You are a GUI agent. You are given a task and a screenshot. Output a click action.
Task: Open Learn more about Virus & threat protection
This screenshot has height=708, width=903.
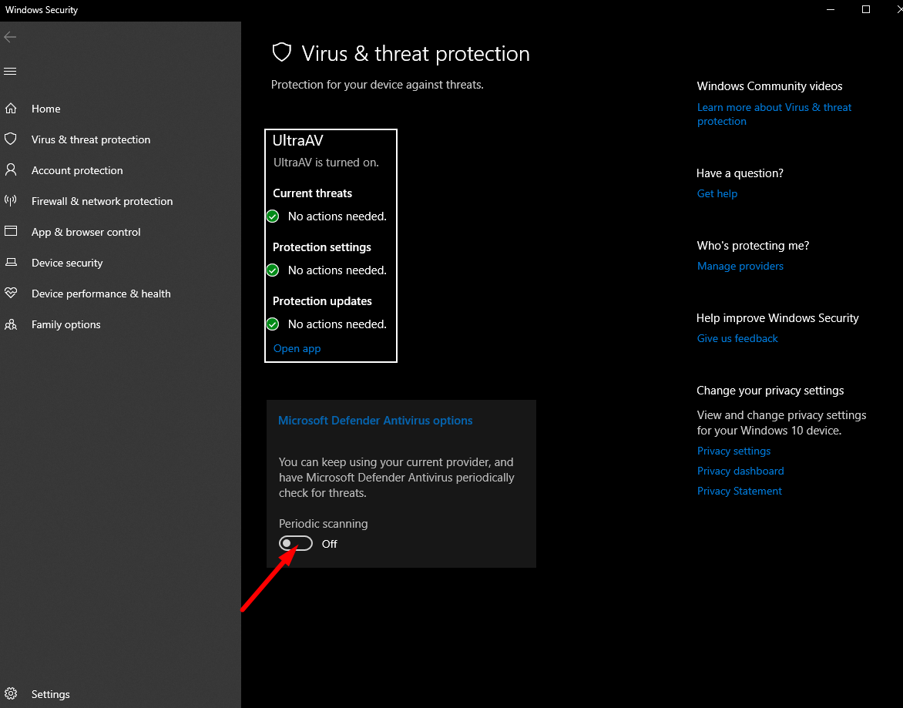pyautogui.click(x=774, y=114)
